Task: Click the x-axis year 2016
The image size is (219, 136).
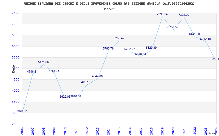Action: [130, 131]
